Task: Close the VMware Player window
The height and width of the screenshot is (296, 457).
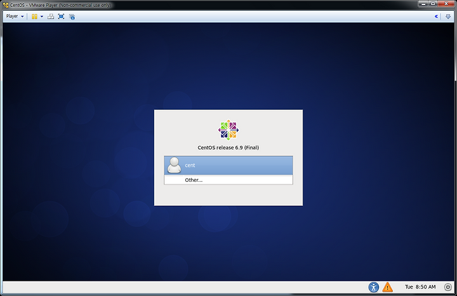Action: [446, 4]
